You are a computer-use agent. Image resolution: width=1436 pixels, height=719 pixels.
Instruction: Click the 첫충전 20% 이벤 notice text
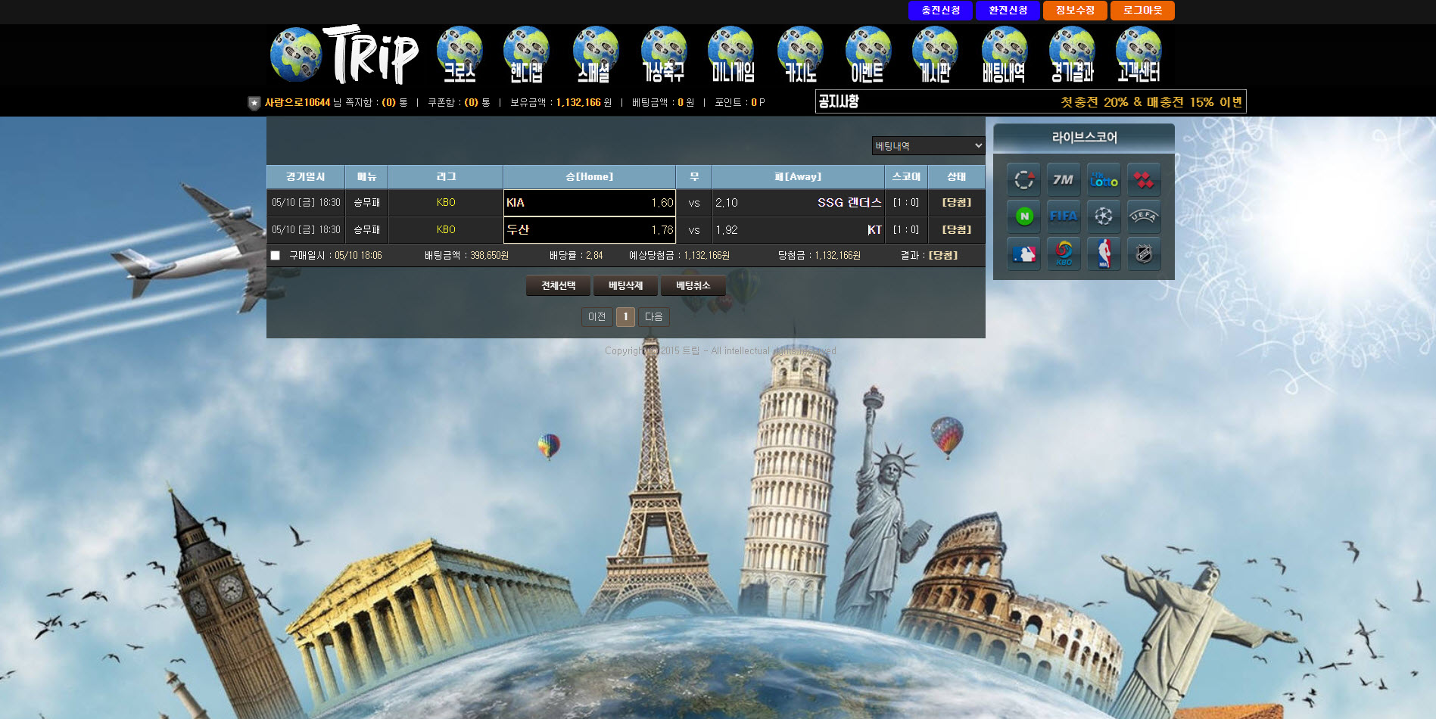1151,102
